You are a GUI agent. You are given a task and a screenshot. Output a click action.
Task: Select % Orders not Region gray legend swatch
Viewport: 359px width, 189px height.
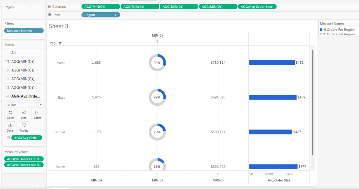coord(321,34)
